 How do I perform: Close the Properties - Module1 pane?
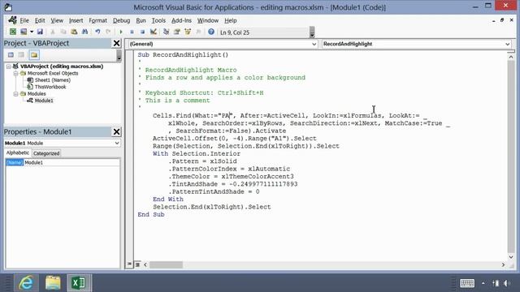click(116, 131)
